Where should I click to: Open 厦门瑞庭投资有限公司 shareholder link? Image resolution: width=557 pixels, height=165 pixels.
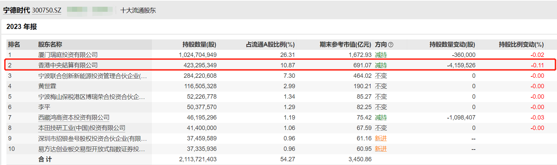click(68, 55)
